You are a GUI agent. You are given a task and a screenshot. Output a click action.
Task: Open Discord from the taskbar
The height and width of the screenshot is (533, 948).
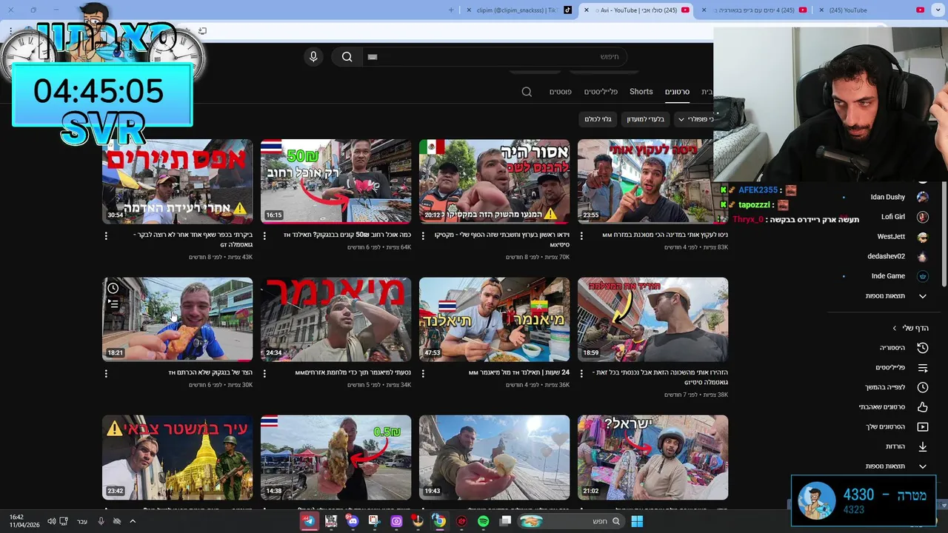tap(353, 521)
